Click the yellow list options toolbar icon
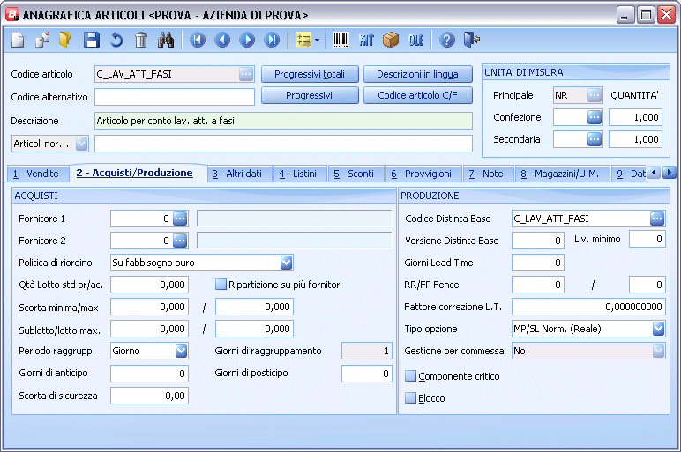This screenshot has width=681, height=452. [303, 40]
